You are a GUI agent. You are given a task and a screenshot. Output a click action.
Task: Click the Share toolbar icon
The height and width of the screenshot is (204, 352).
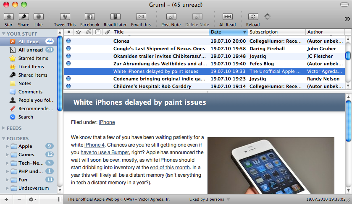(24, 17)
